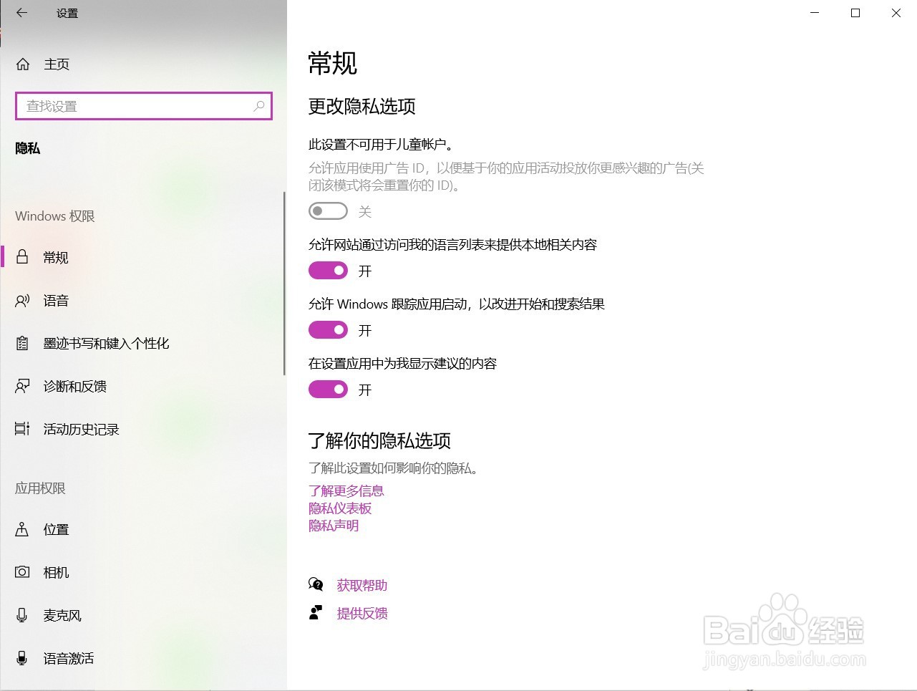Click the 隐私 category title in sidebar
917x691 pixels.
[x=28, y=148]
